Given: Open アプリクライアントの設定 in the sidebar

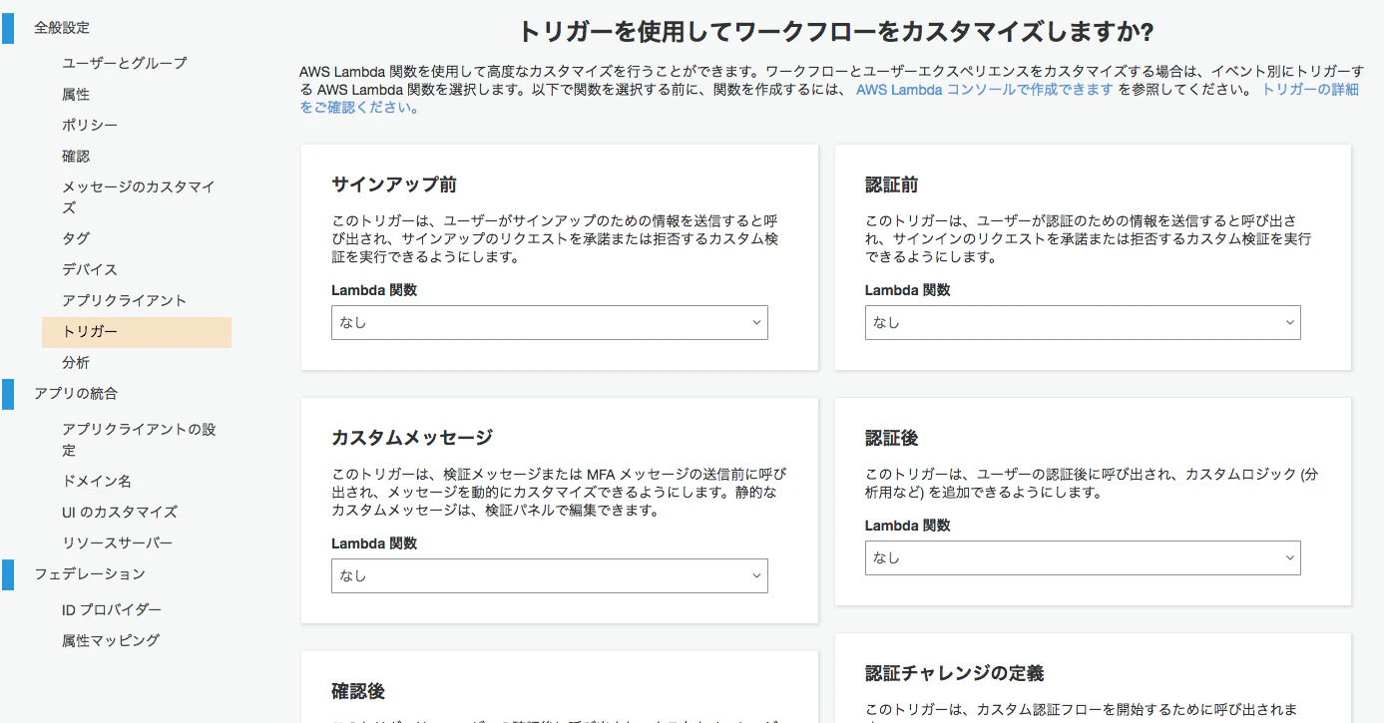Looking at the screenshot, I should 139,439.
